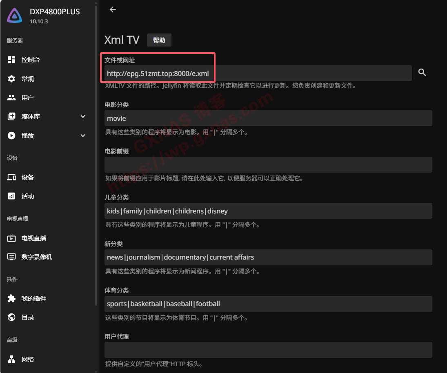
Task: Click the 帮助 help button
Action: pos(159,40)
